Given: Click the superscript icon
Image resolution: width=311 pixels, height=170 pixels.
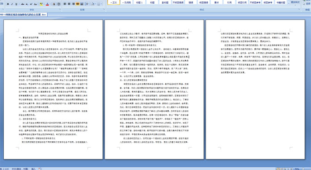Looking at the screenshot, I should point(31,4).
